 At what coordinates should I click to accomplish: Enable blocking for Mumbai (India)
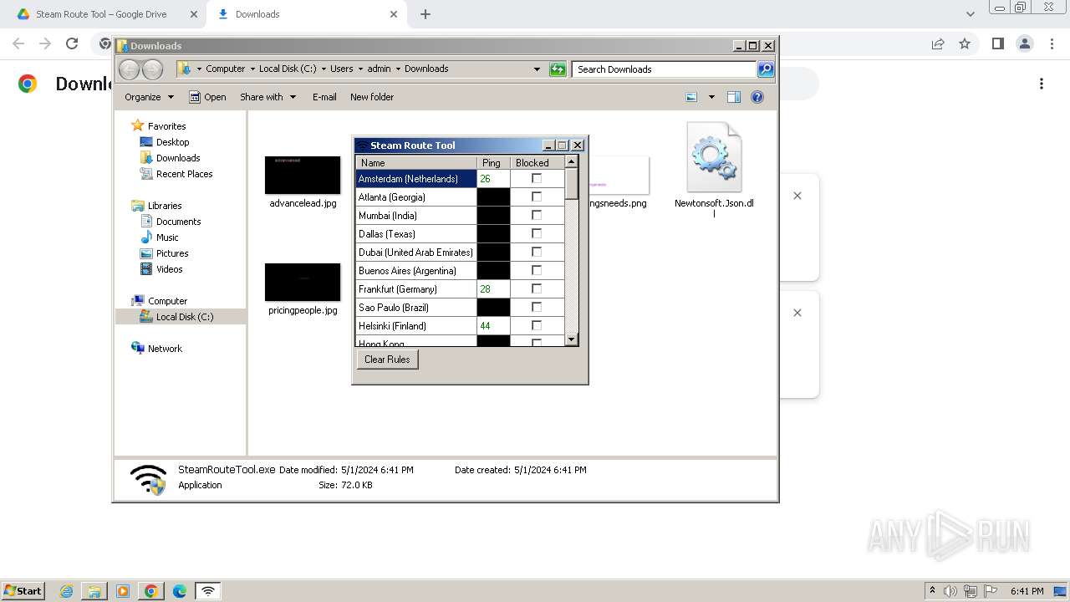pos(537,215)
